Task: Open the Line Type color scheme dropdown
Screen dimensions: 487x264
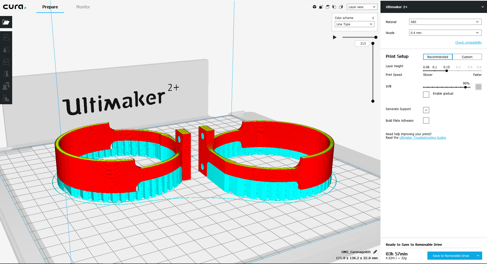Action: coord(354,24)
